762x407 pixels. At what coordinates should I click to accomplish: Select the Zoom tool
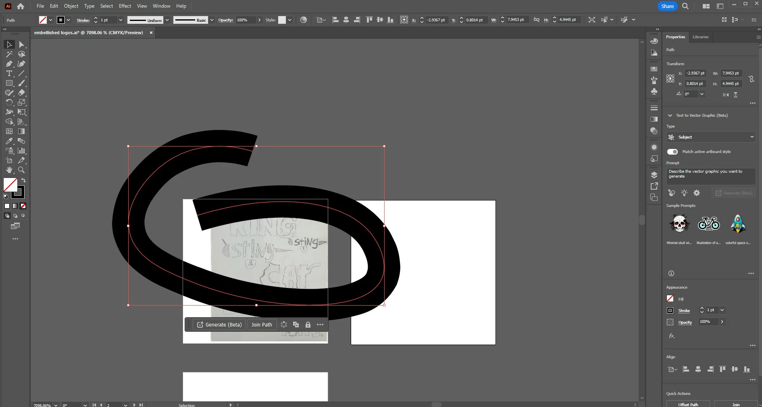(22, 170)
